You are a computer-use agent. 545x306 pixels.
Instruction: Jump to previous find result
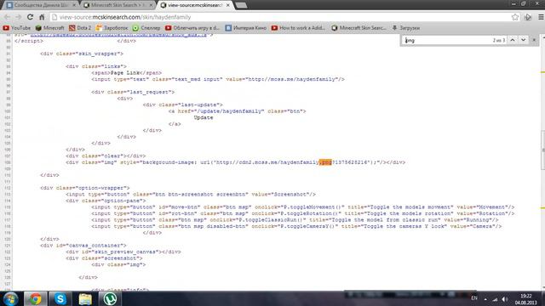513,40
